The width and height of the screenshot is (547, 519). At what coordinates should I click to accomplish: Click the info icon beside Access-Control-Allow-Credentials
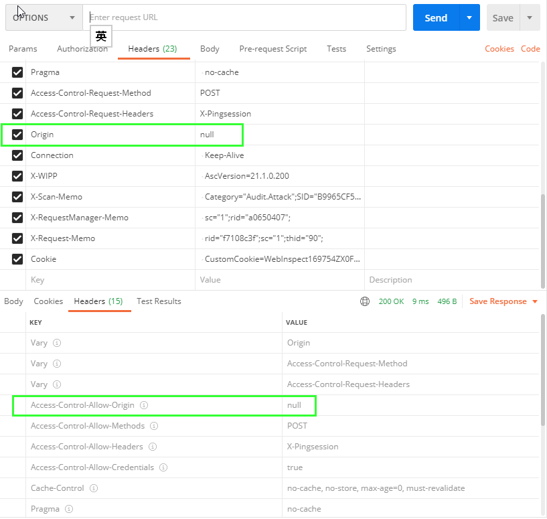pyautogui.click(x=163, y=467)
